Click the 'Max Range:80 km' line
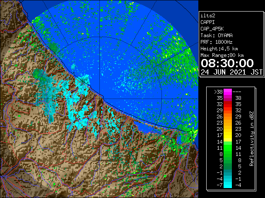265x198 pixels. [222, 55]
